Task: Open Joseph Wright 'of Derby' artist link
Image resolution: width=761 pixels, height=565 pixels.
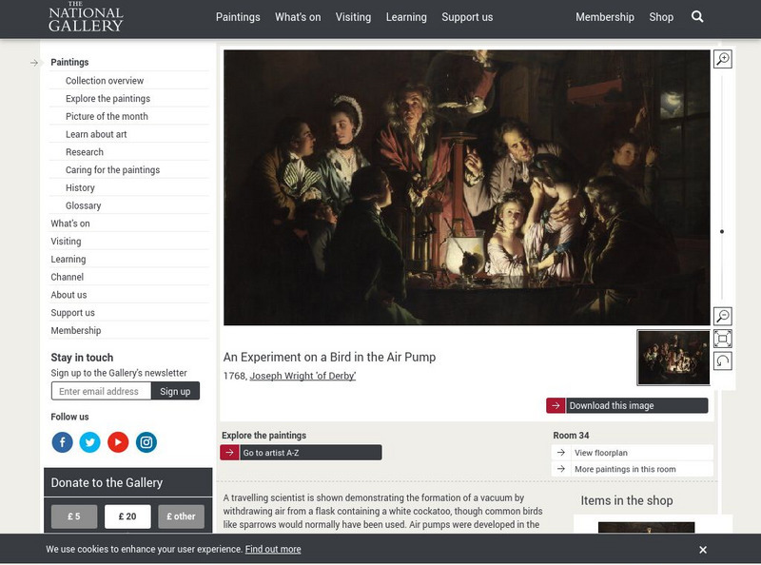Action: (x=302, y=376)
